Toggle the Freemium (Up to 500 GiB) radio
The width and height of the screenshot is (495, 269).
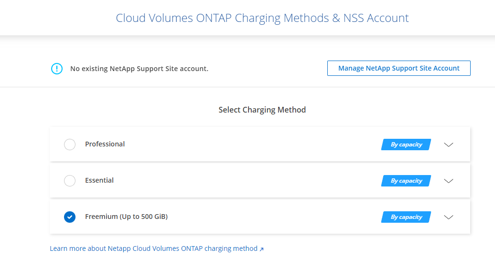[70, 217]
